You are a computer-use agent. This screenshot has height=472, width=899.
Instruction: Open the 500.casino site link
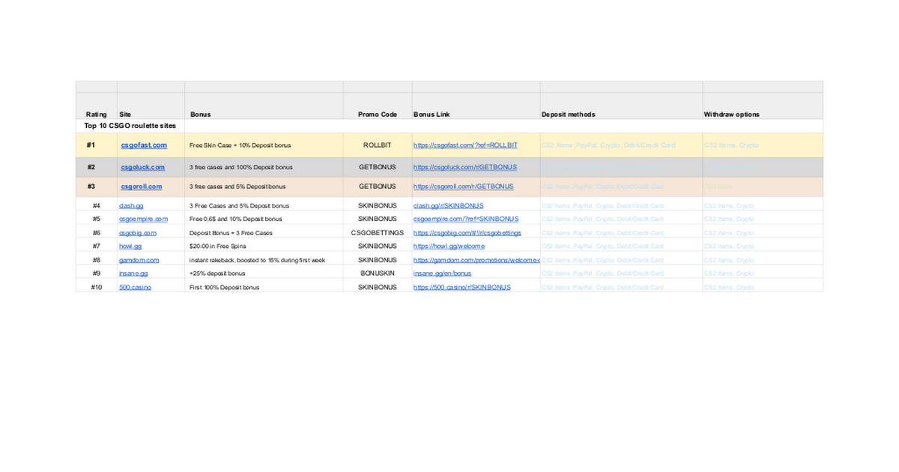pos(135,287)
